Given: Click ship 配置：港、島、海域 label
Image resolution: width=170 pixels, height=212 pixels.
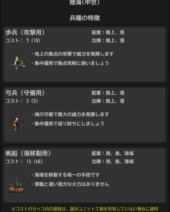Looking at the screenshot, I should point(113,153).
